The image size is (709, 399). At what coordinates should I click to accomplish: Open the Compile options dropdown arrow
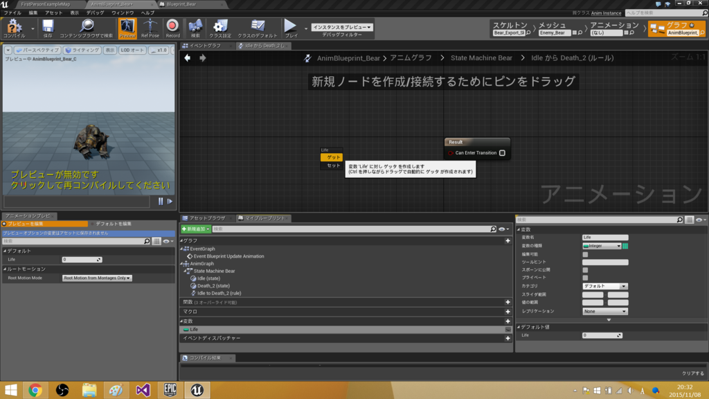pos(33,28)
